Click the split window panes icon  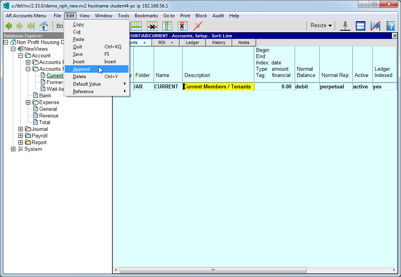(x=360, y=26)
